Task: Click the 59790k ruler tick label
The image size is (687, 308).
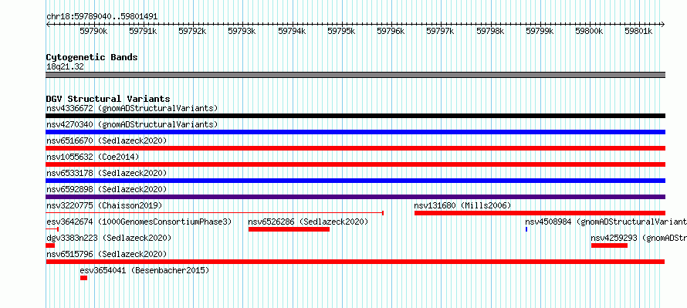Action: coord(93,31)
